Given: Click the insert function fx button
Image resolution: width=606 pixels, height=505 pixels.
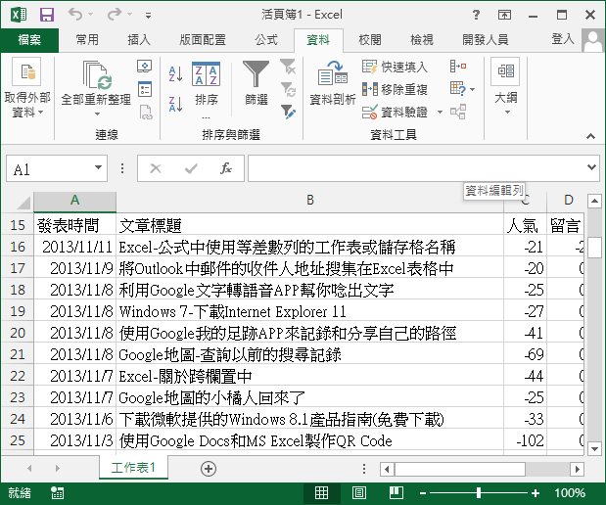Looking at the screenshot, I should tap(226, 168).
